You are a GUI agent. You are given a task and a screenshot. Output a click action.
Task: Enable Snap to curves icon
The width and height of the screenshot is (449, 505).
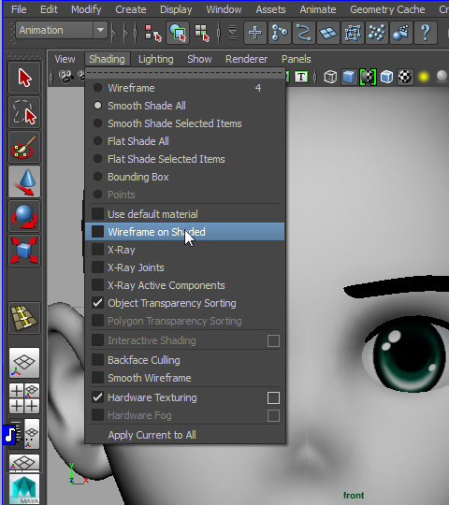point(280,32)
